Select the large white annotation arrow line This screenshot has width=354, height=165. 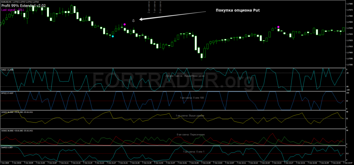173,16
